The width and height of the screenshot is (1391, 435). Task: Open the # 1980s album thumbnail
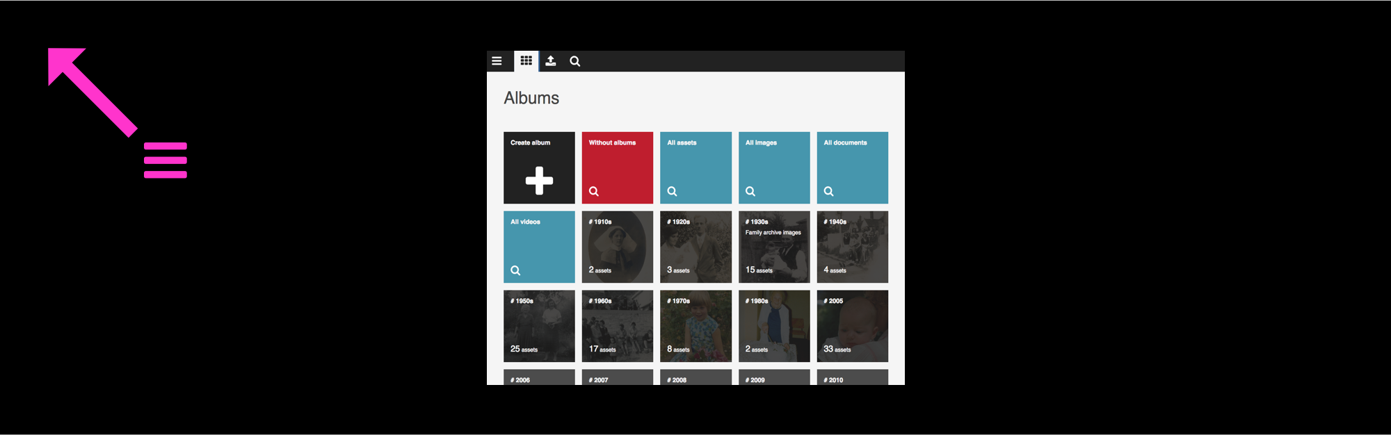pyautogui.click(x=774, y=326)
